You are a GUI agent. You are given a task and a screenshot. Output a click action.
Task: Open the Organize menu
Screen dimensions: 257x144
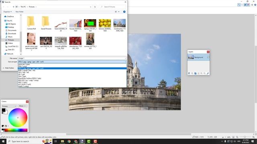(x=7, y=12)
